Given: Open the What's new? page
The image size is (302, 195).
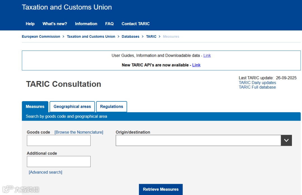Looking at the screenshot, I should (x=55, y=24).
